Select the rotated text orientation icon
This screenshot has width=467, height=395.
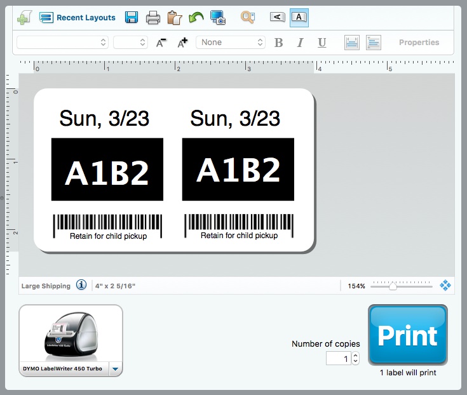click(277, 17)
